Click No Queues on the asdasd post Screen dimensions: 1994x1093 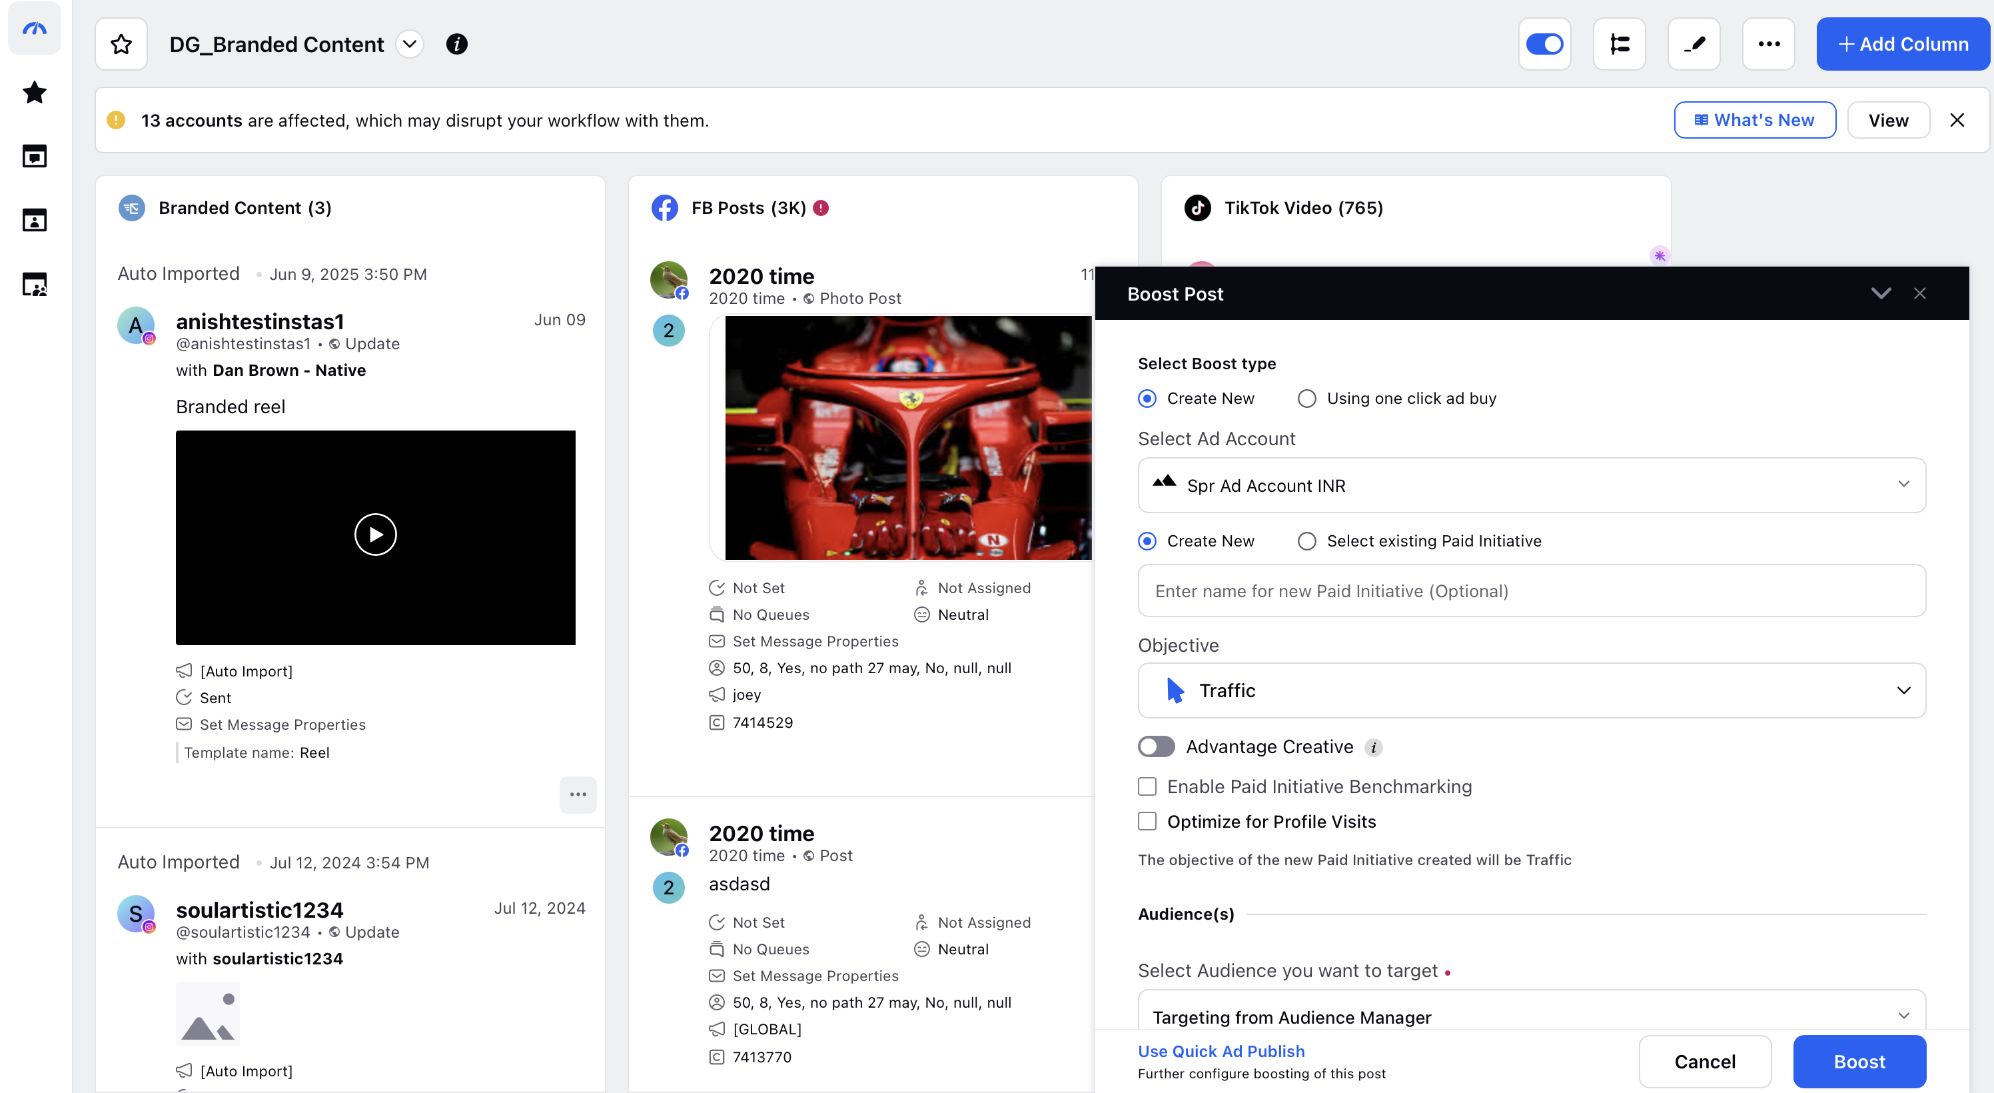pos(771,949)
